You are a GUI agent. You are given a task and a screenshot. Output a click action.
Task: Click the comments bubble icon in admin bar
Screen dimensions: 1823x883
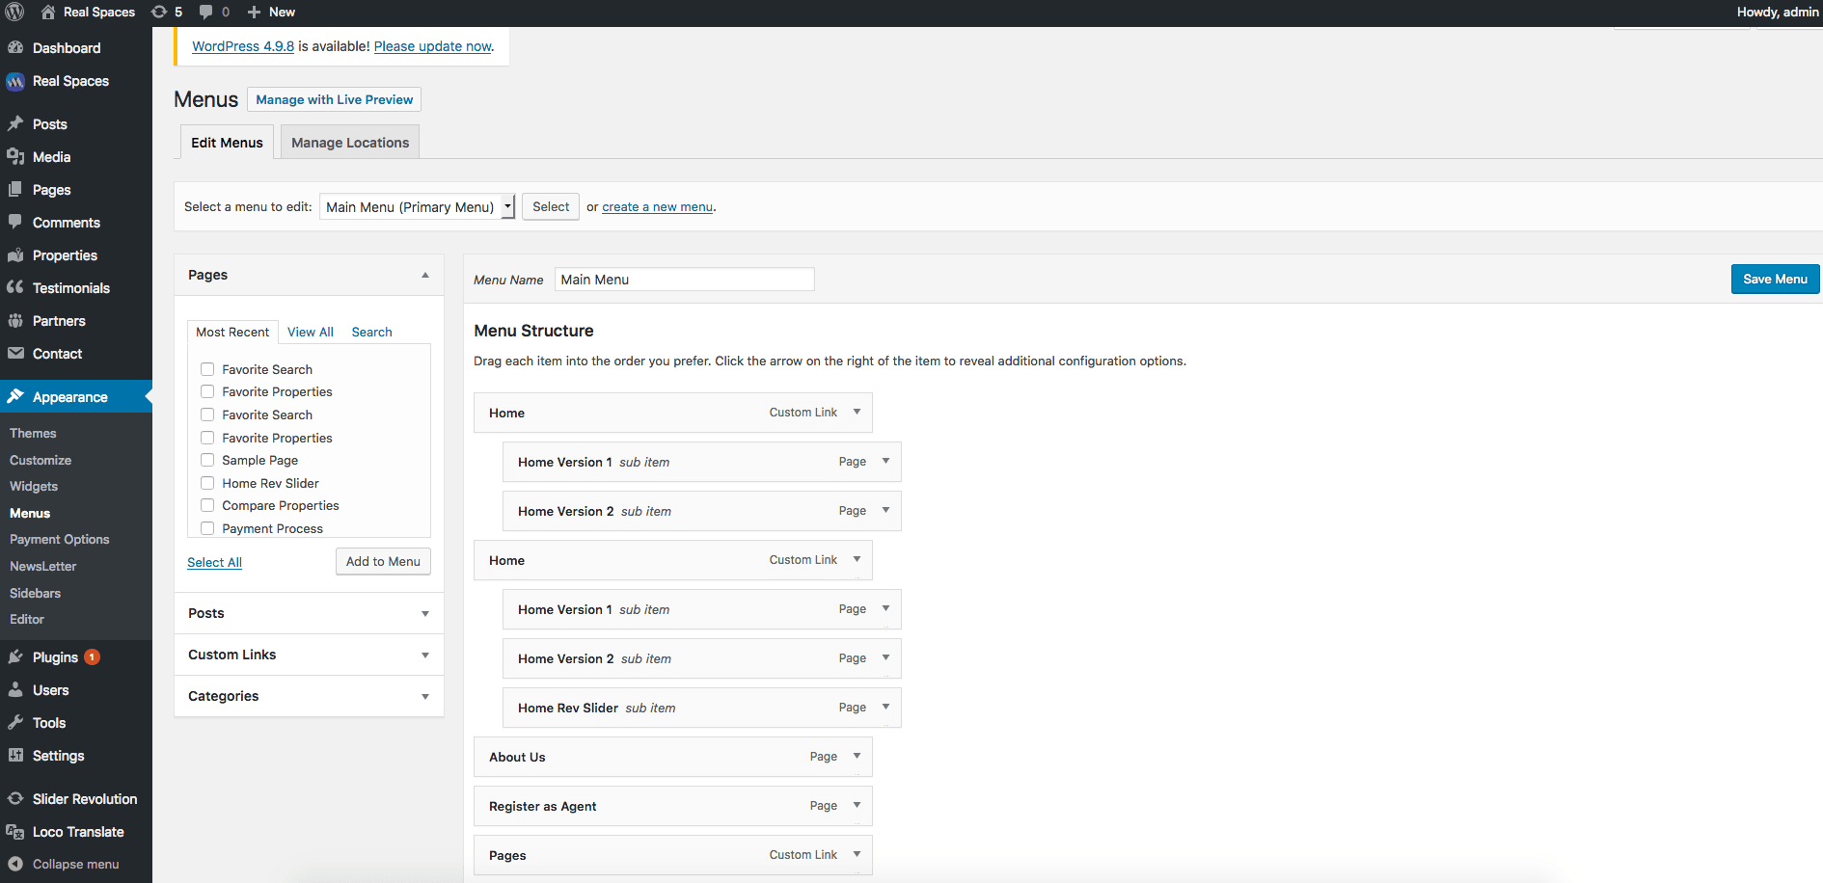pyautogui.click(x=206, y=12)
